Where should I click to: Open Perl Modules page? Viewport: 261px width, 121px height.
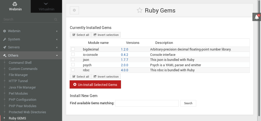(18, 93)
